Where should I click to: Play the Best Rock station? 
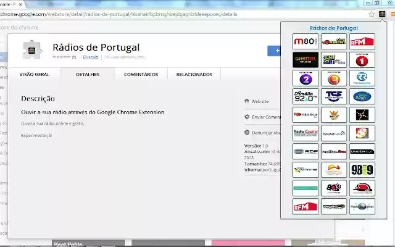pos(362,96)
